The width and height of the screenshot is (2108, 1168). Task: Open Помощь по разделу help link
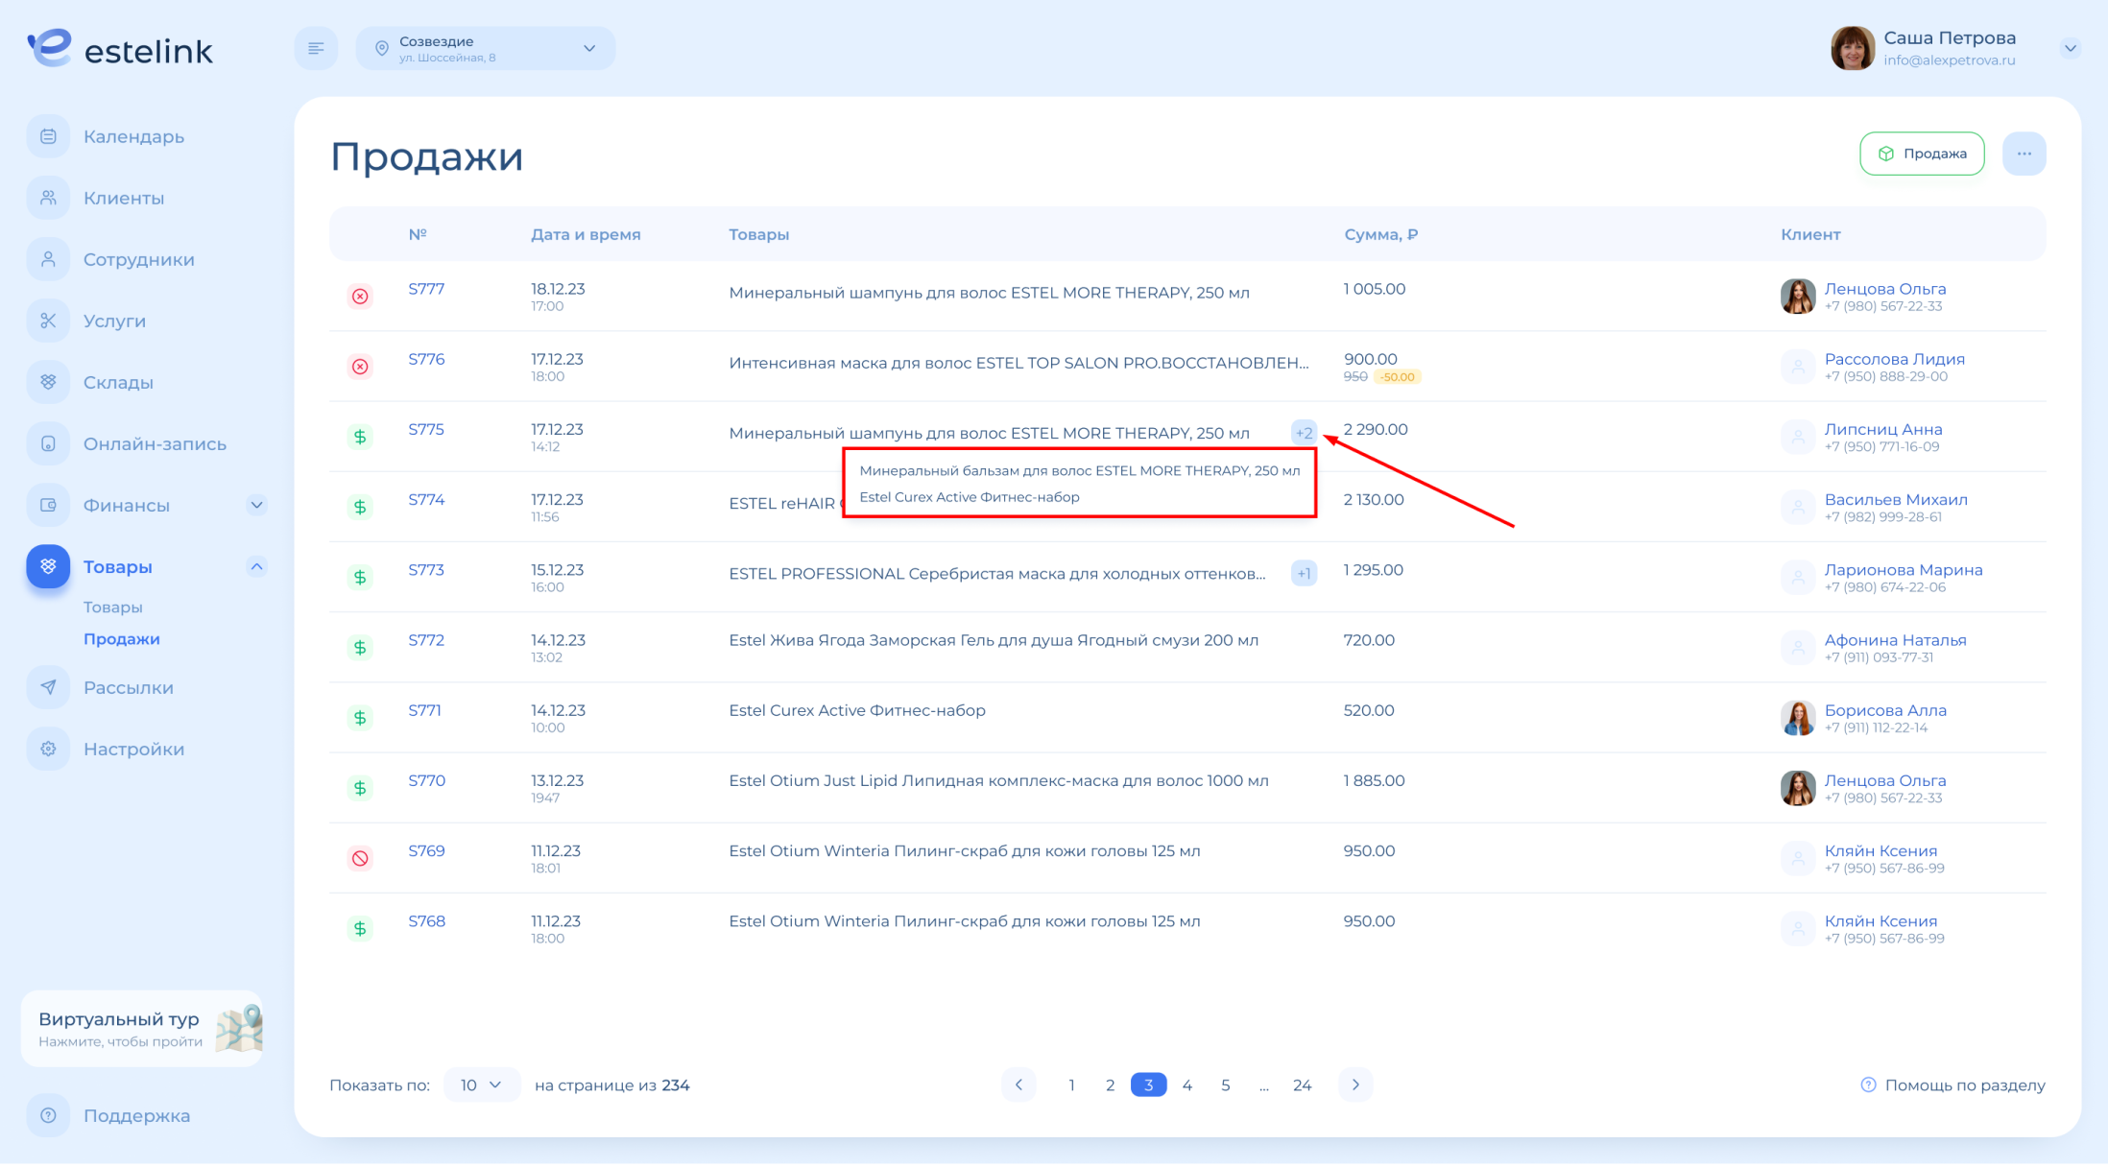pos(1952,1085)
